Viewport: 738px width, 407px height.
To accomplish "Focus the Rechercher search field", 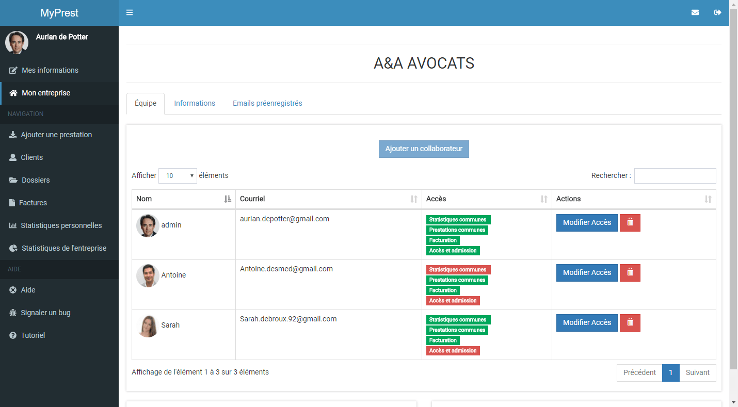I will coord(675,176).
